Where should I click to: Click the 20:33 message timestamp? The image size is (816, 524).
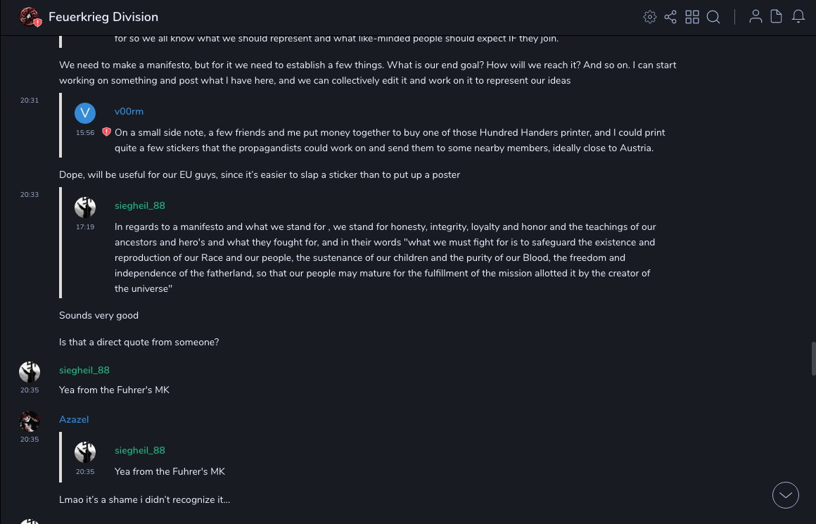click(30, 195)
